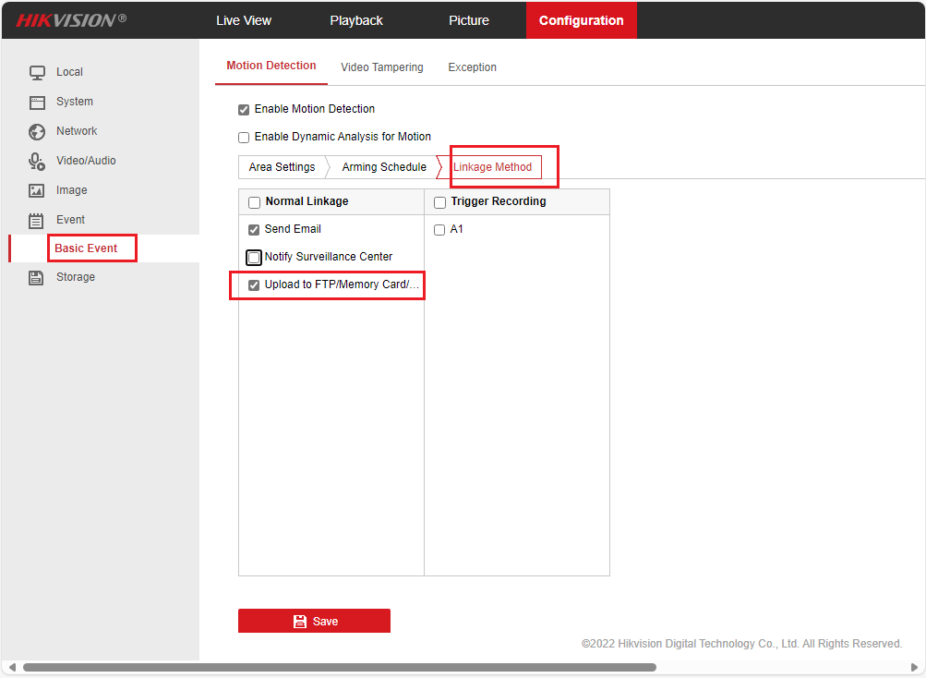The width and height of the screenshot is (926, 678).
Task: Check Notify Surveillance Center option
Action: [254, 258]
